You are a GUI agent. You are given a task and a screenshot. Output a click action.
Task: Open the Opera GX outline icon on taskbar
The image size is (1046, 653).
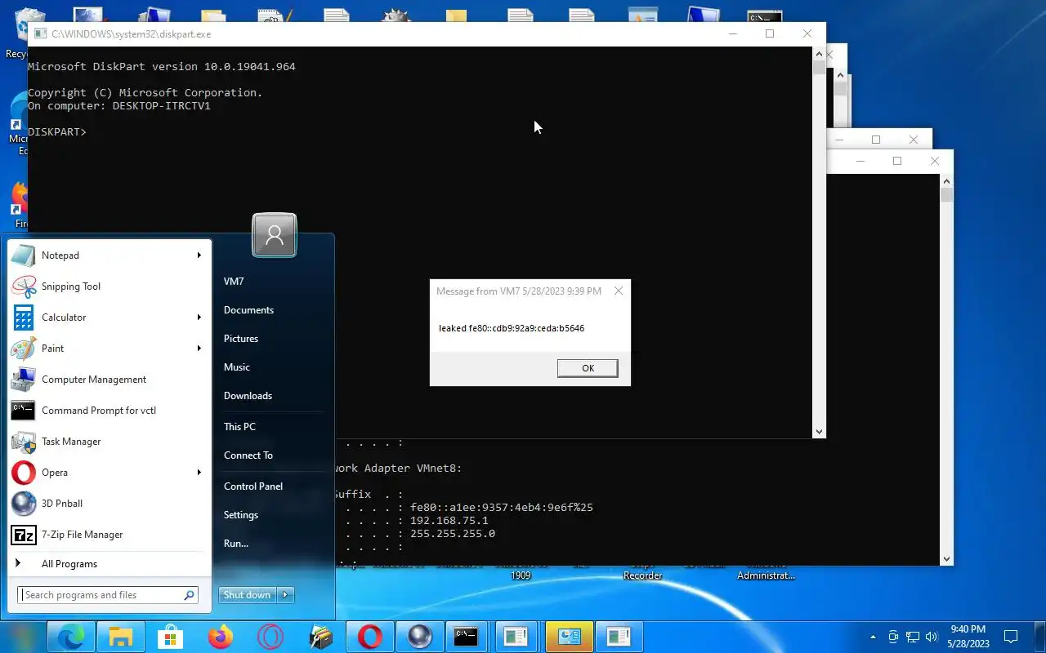point(270,637)
